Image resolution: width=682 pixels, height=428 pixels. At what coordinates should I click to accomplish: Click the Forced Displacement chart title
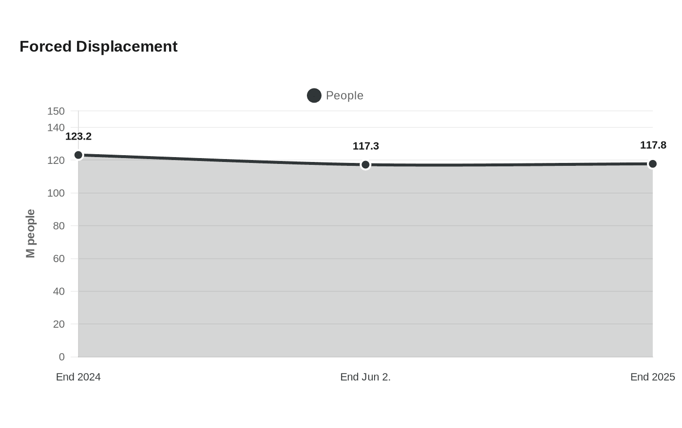pyautogui.click(x=98, y=47)
